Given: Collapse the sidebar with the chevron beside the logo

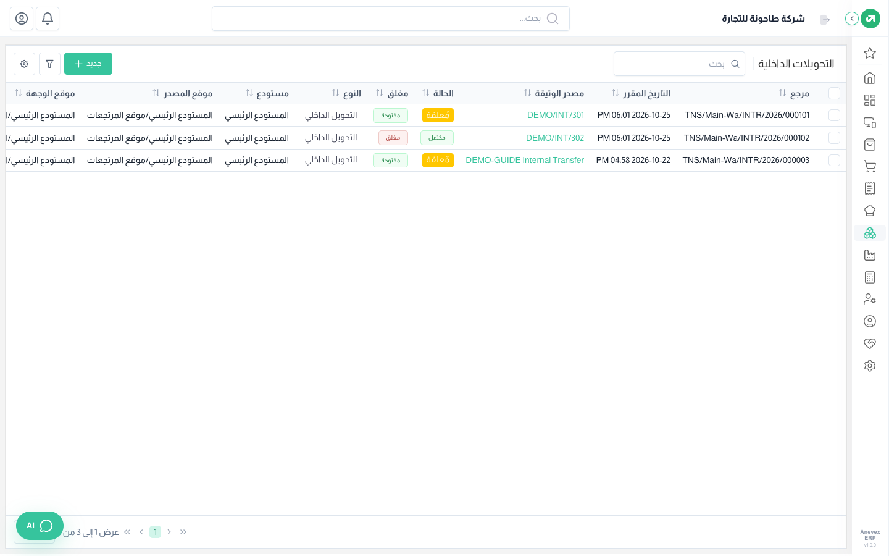Looking at the screenshot, I should pyautogui.click(x=852, y=19).
